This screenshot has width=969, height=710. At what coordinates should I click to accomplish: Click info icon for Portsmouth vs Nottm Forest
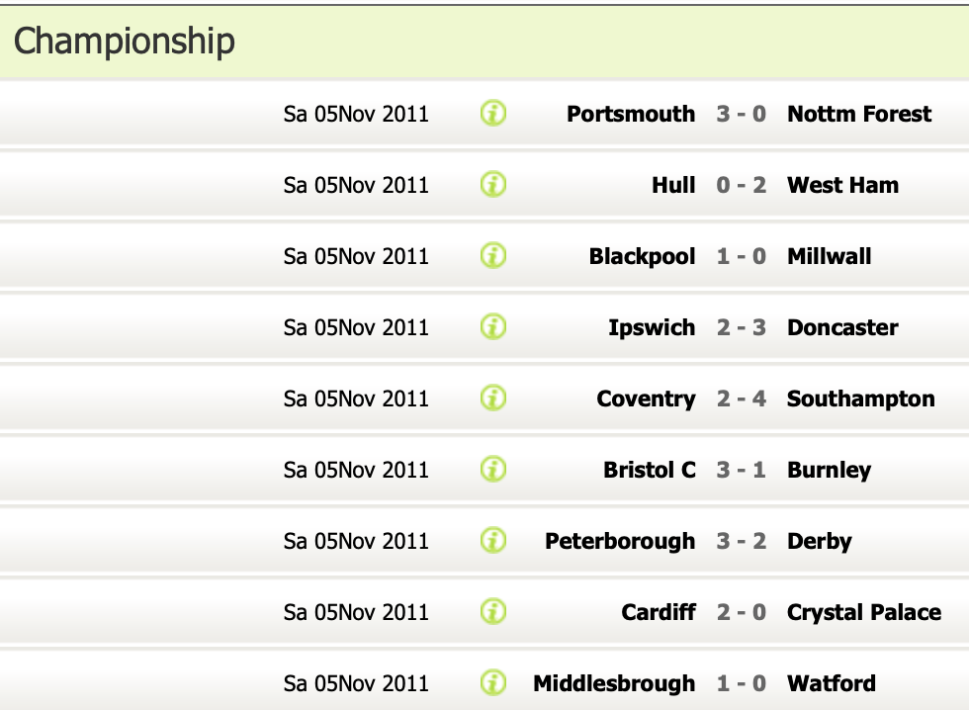point(493,114)
